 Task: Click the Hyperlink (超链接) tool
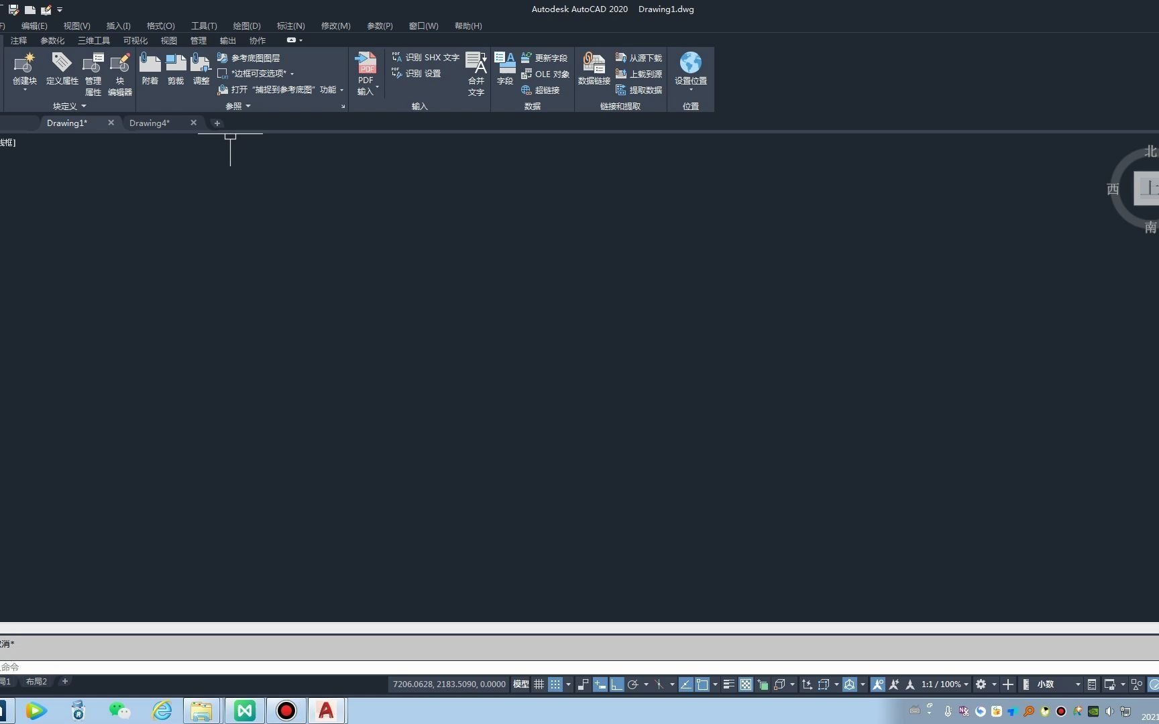click(541, 90)
